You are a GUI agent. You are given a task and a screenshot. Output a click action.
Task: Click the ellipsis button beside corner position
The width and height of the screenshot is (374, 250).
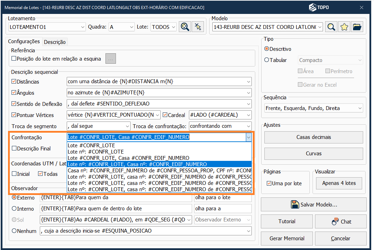tap(111, 59)
